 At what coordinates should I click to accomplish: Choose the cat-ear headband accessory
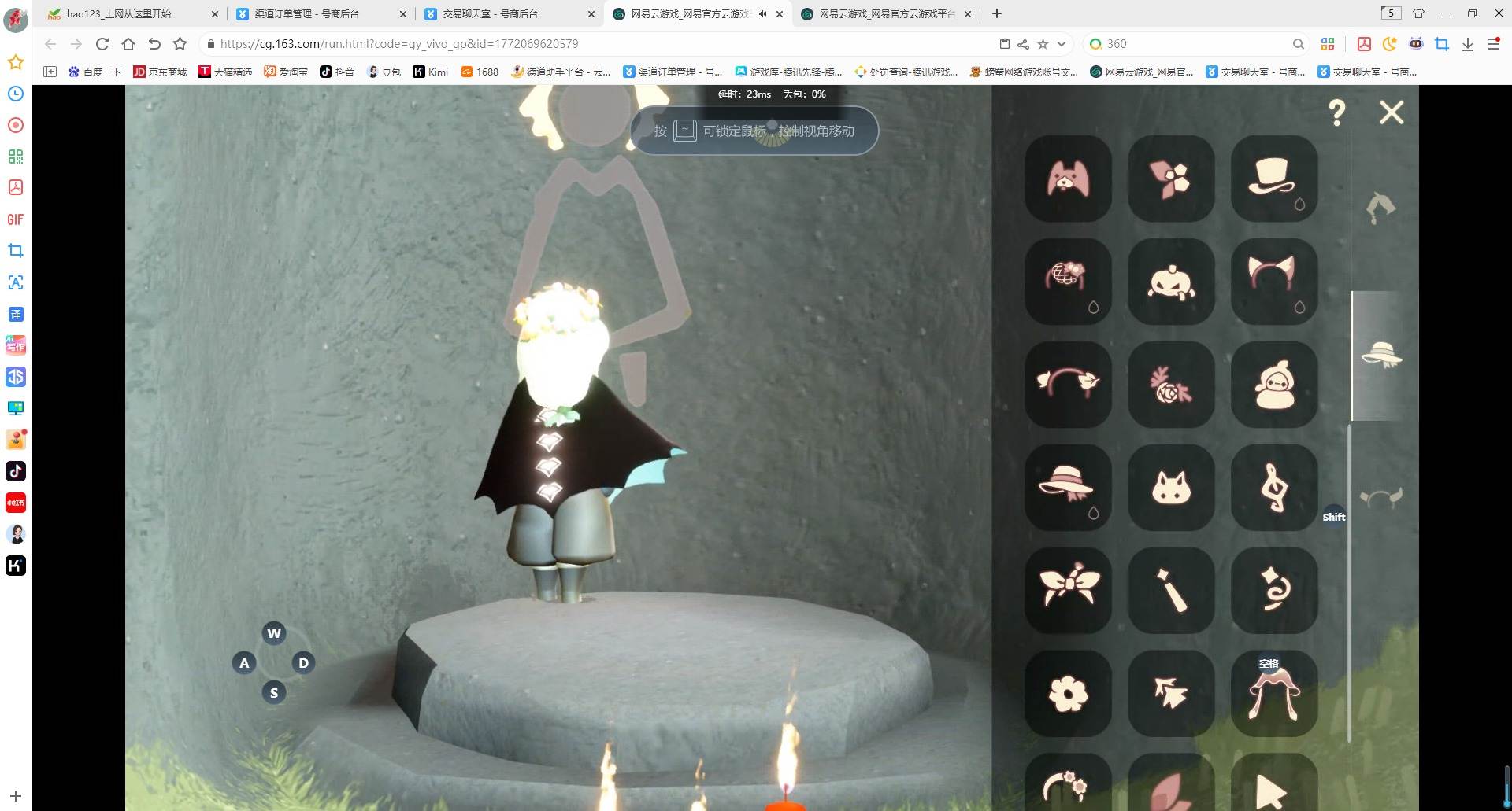click(1274, 282)
